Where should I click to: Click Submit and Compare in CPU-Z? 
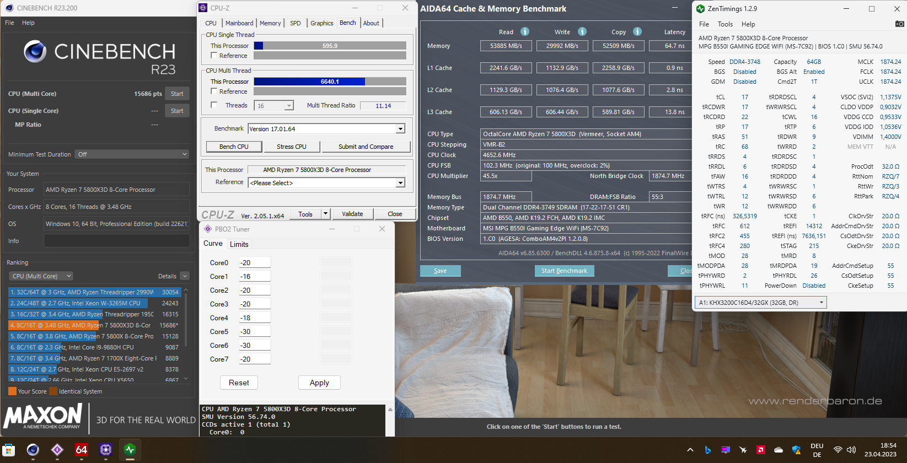pos(366,147)
